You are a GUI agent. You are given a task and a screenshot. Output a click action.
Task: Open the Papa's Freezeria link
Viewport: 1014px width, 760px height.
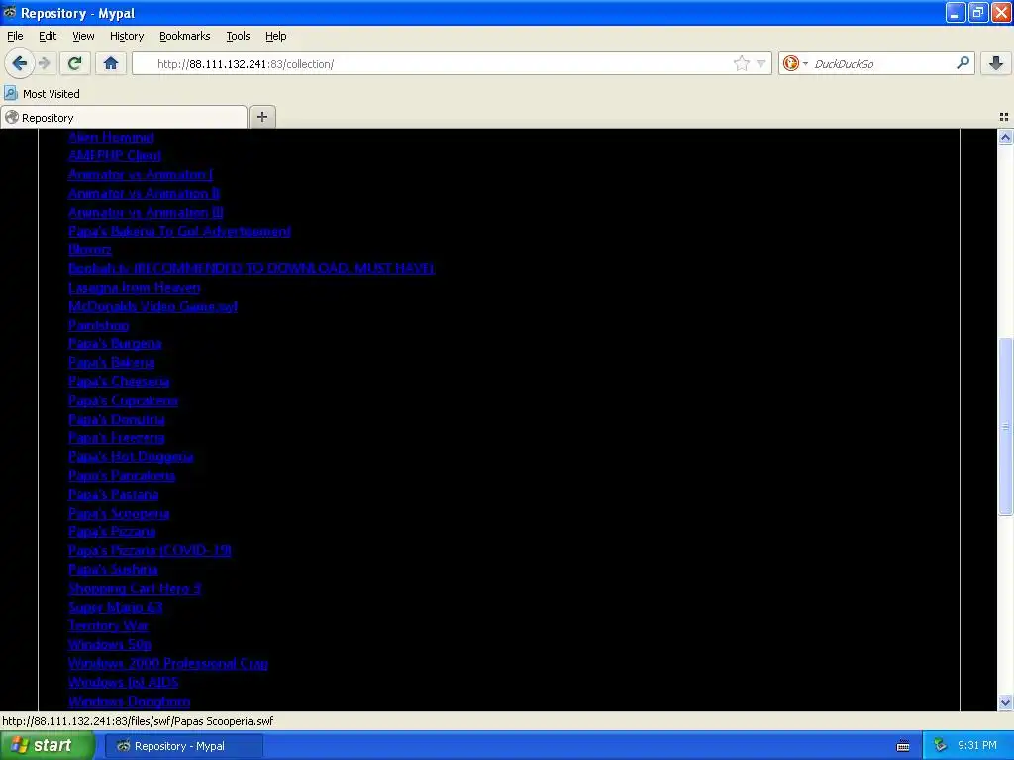[x=117, y=437]
